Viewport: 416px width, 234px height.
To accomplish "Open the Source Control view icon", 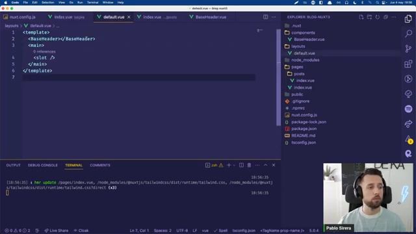I will click(x=408, y=49).
